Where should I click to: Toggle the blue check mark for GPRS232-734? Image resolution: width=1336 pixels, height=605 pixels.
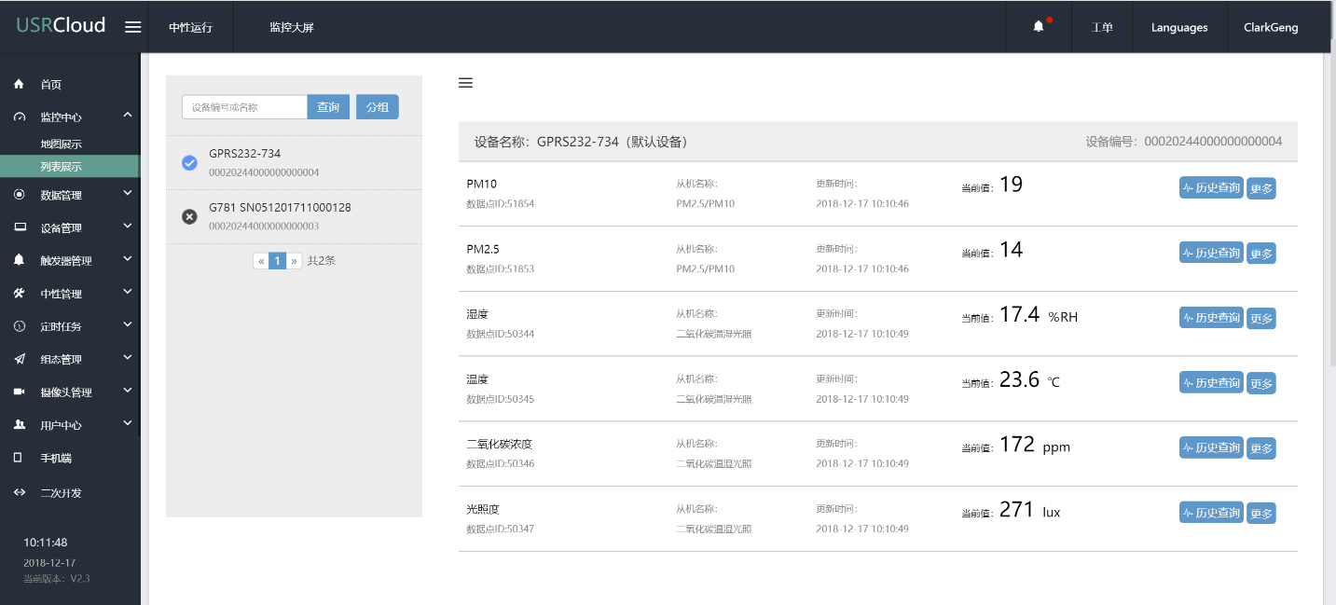pos(189,163)
